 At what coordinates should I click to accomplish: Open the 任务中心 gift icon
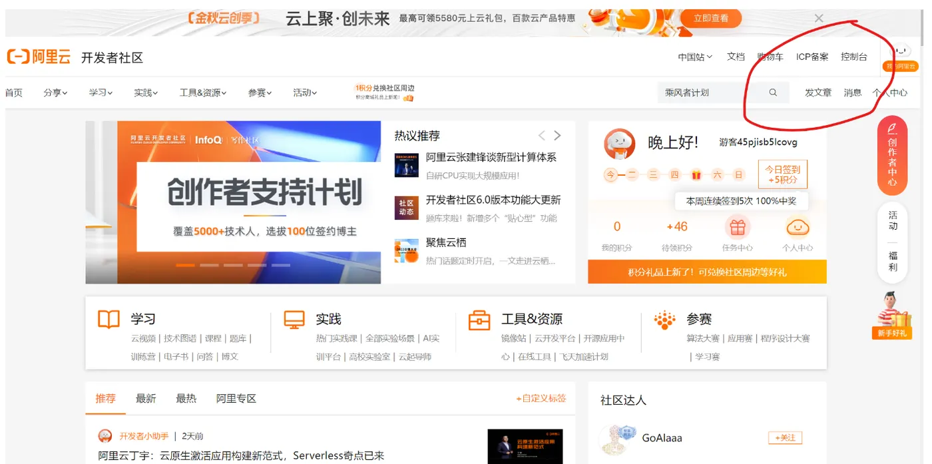click(x=737, y=228)
